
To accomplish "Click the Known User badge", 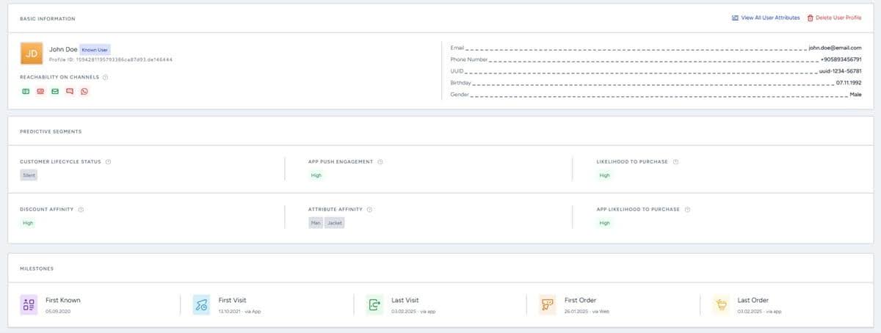I will (x=95, y=49).
